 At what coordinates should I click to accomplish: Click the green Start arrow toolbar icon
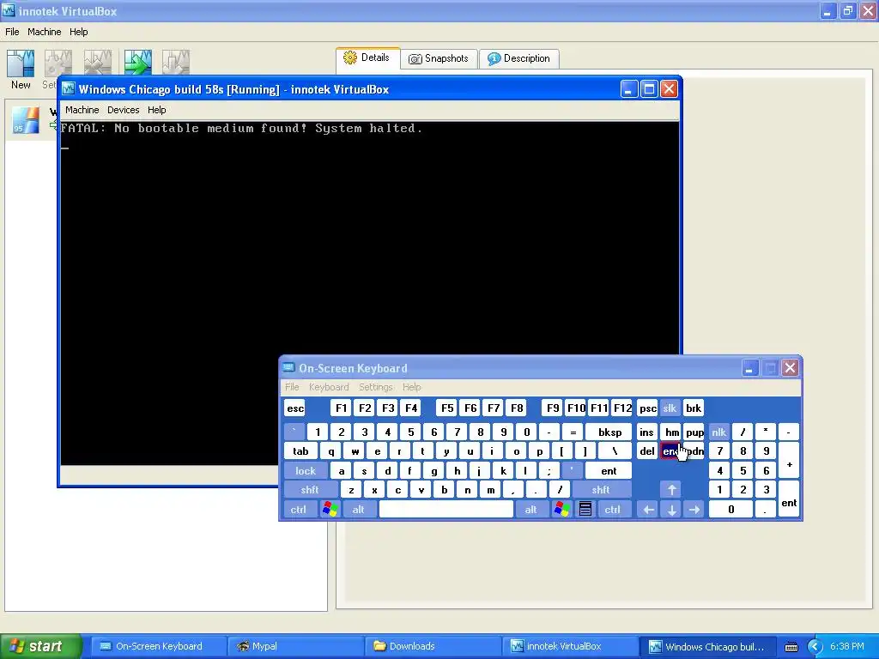138,63
